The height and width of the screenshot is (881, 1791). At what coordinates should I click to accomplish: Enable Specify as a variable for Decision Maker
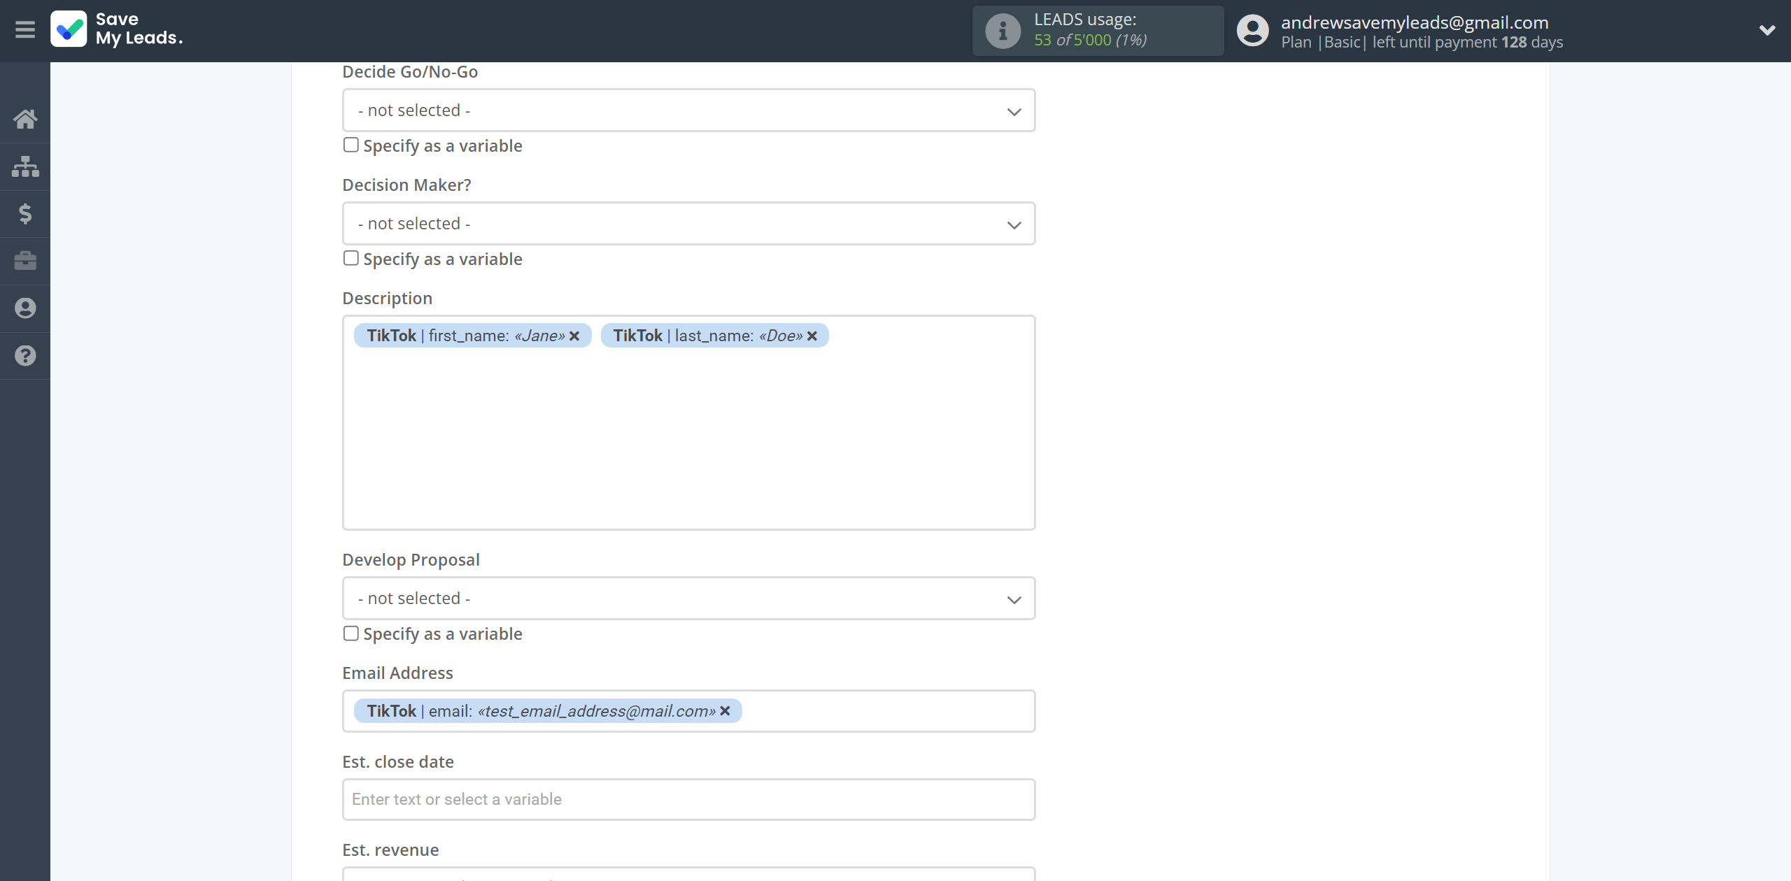click(x=351, y=258)
